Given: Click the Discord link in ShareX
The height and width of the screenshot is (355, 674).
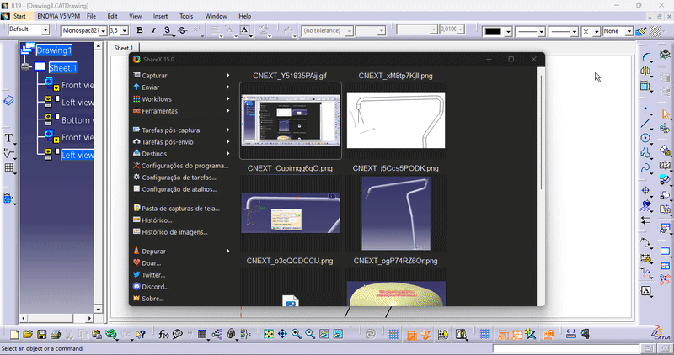Looking at the screenshot, I should pyautogui.click(x=181, y=287).
